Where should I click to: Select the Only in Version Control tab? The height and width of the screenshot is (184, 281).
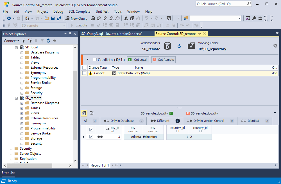[x=210, y=121]
